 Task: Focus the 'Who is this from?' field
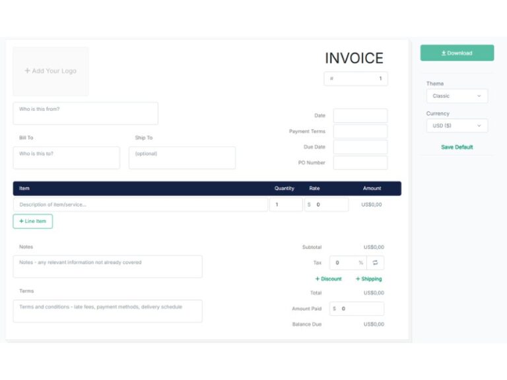[x=86, y=113]
